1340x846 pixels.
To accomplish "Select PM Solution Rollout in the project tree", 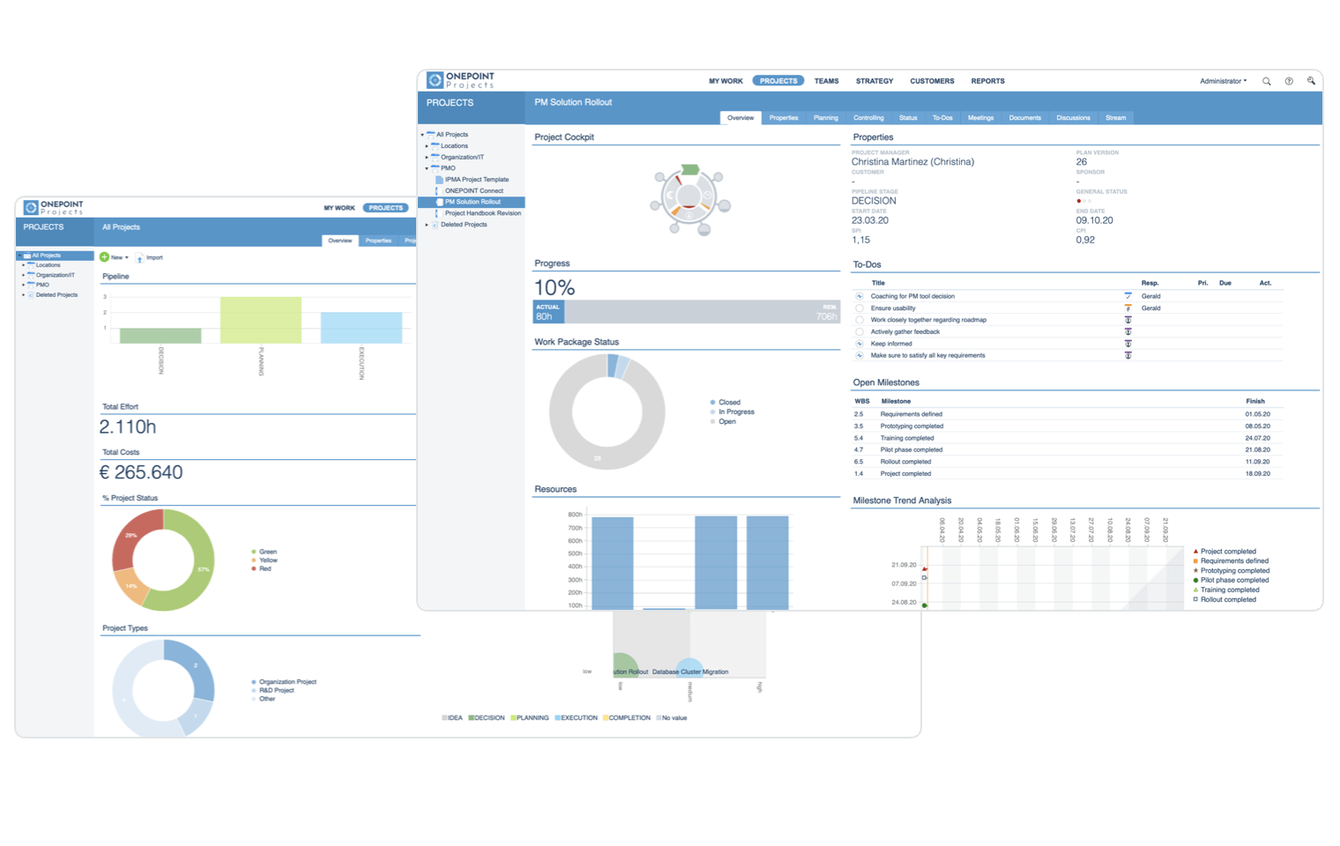I will pyautogui.click(x=473, y=202).
